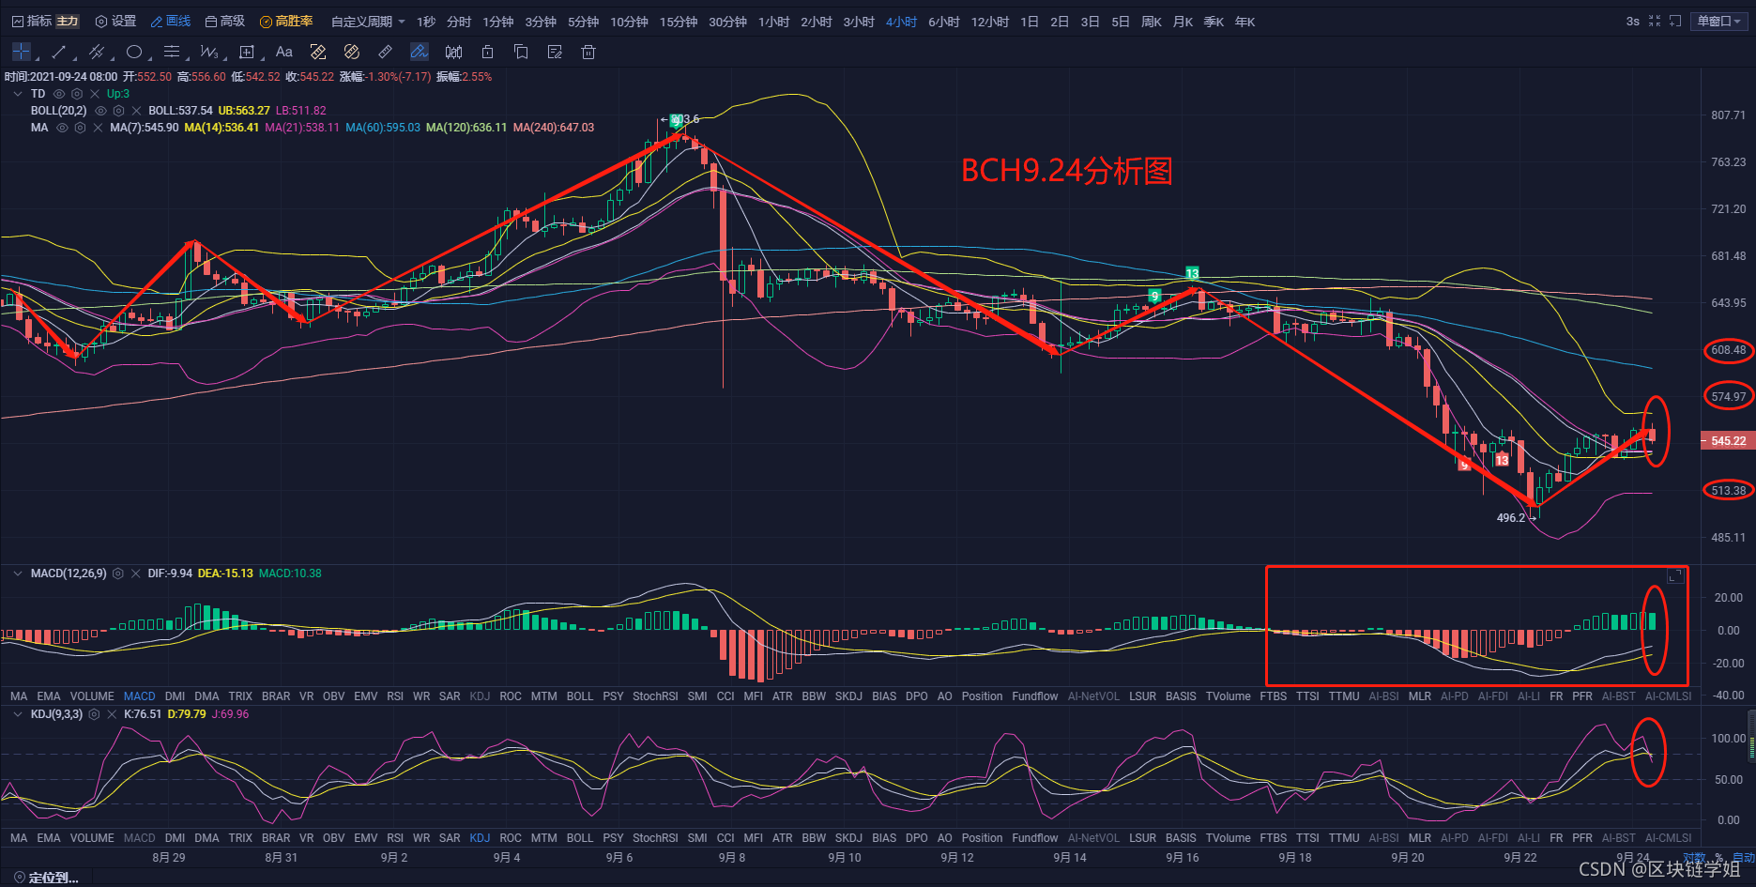Select BOLL in the KDJ panel indicator row
Viewport: 1756px width, 887px height.
[580, 838]
